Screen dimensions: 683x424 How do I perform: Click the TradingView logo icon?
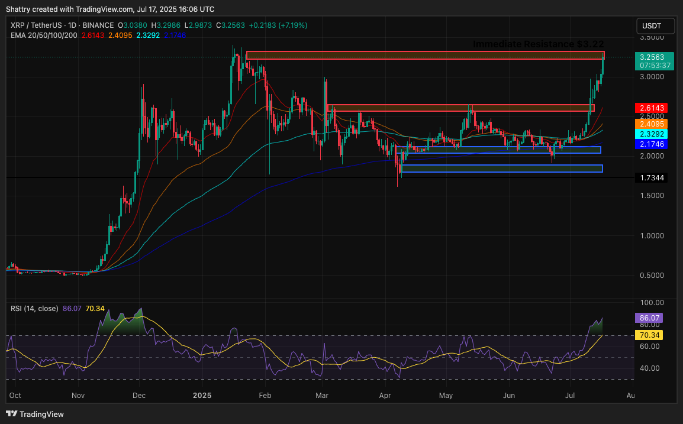(12, 414)
